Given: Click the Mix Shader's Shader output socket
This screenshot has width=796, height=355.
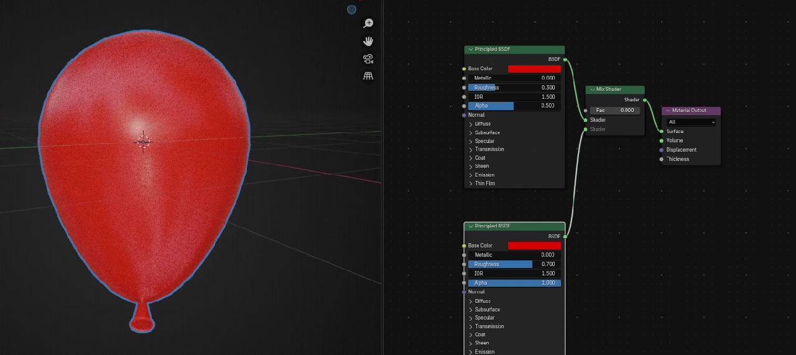Looking at the screenshot, I should (x=644, y=99).
